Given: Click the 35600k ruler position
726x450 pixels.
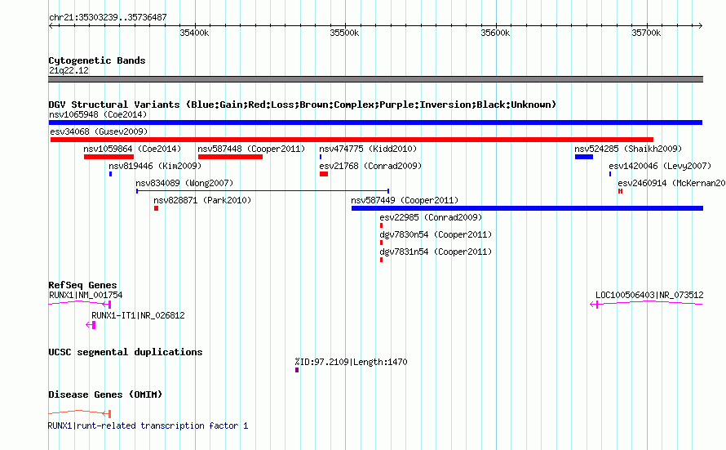Looking at the screenshot, I should coord(495,33).
